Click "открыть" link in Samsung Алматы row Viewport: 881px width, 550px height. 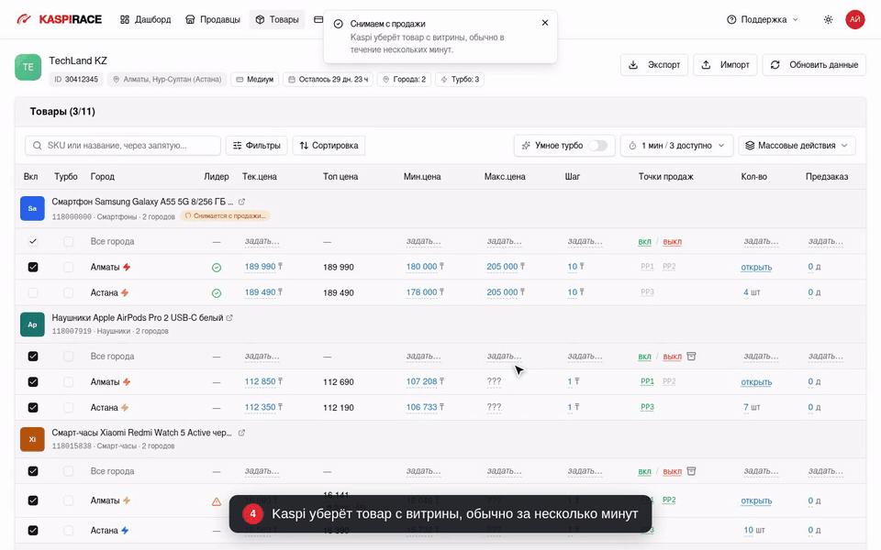(x=756, y=268)
